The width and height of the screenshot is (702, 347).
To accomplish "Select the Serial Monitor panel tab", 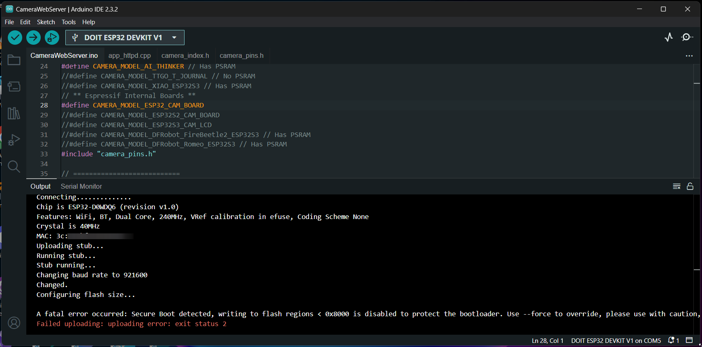I will coord(81,186).
